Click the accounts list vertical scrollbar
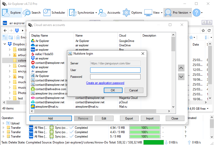 pyautogui.click(x=173, y=44)
